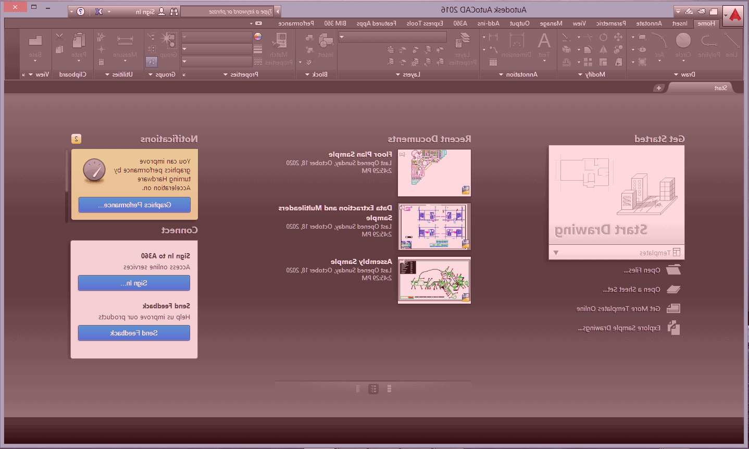Open the Annotate ribbon tab

[x=649, y=23]
